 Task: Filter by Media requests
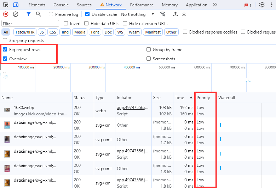click(x=80, y=32)
